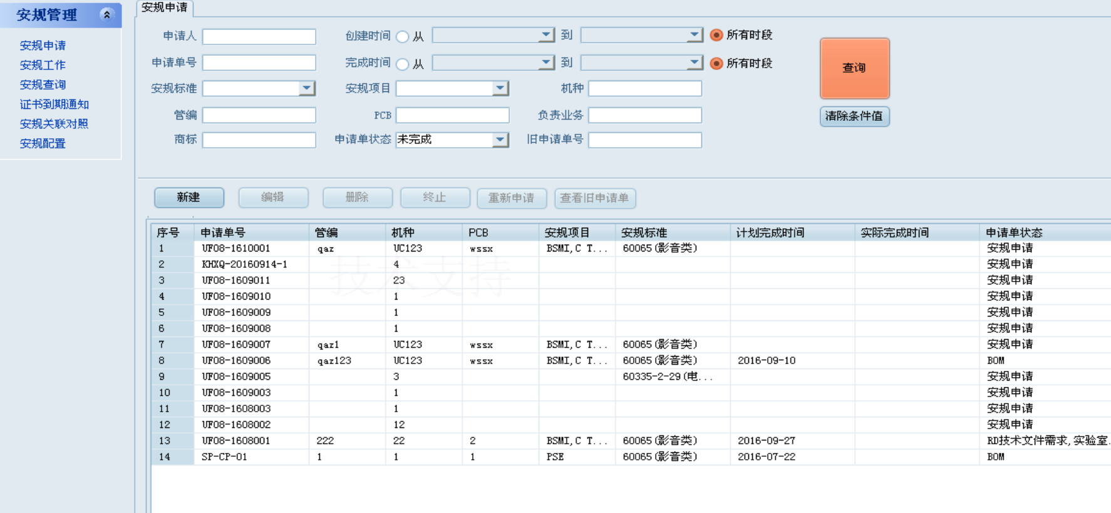Open the 创建时间 end date dropdown

[x=695, y=35]
